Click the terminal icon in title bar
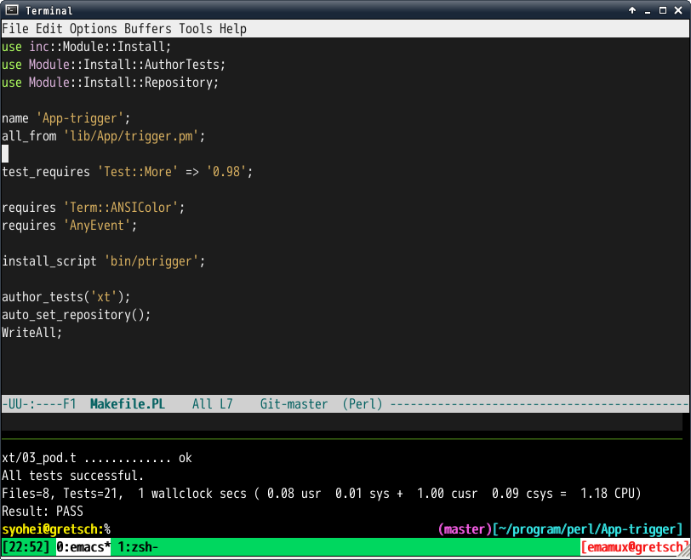Image resolution: width=691 pixels, height=560 pixels. (12, 9)
